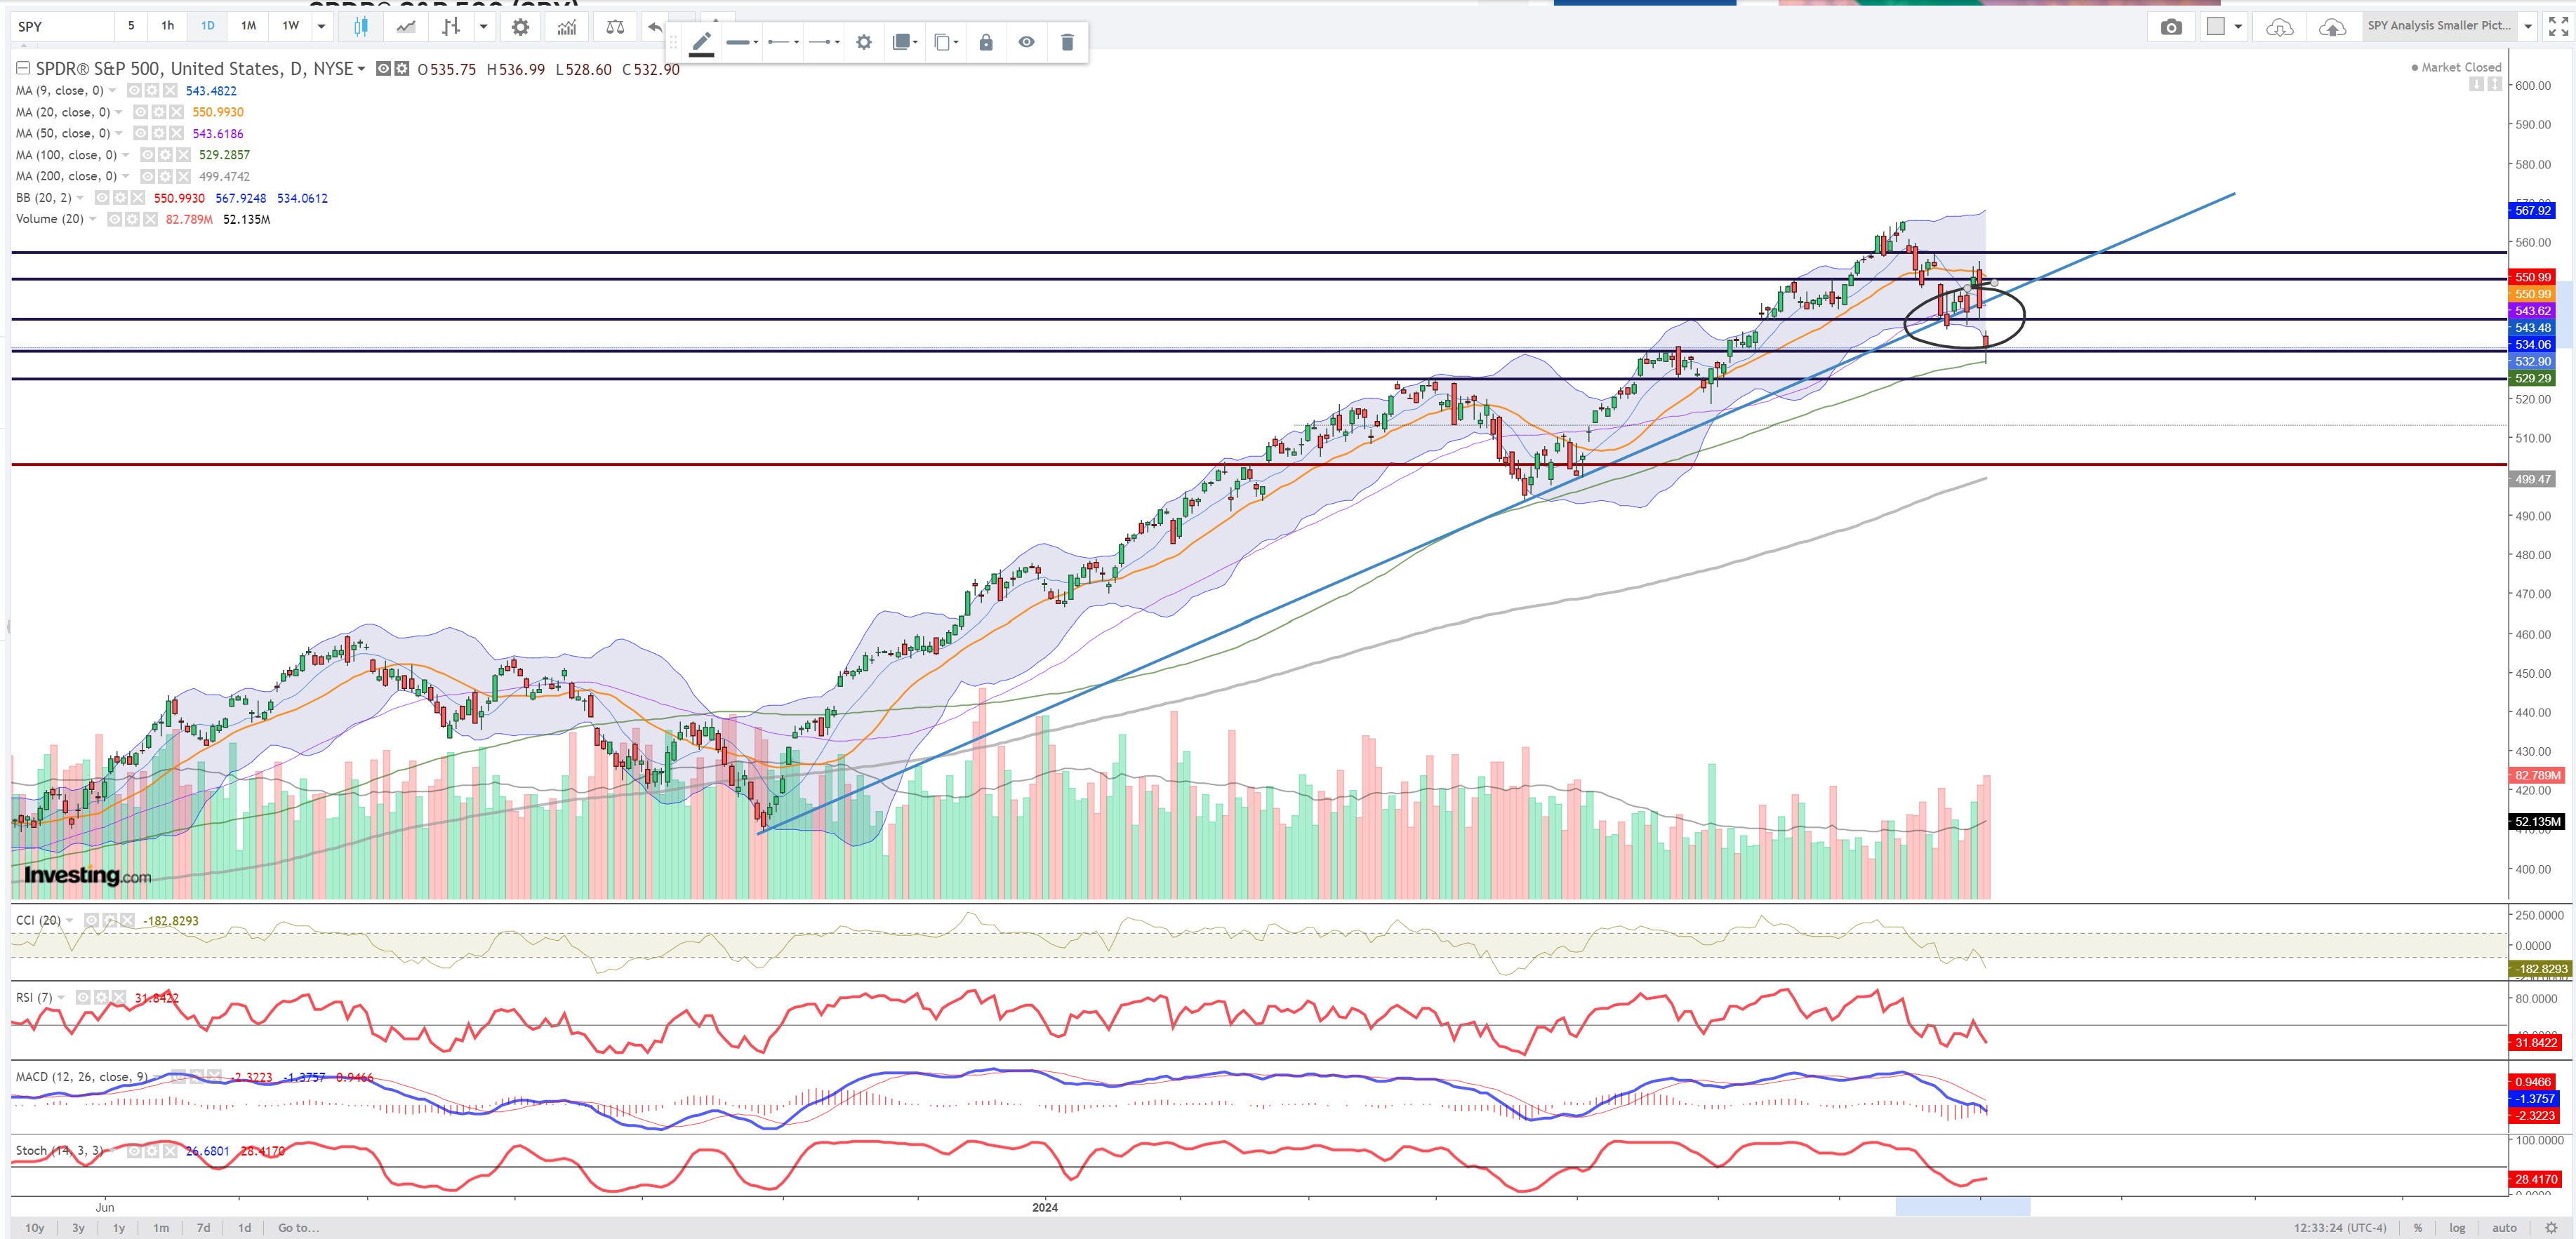Viewport: 2576px width, 1239px height.
Task: Click the 3y range button
Action: 78,1228
